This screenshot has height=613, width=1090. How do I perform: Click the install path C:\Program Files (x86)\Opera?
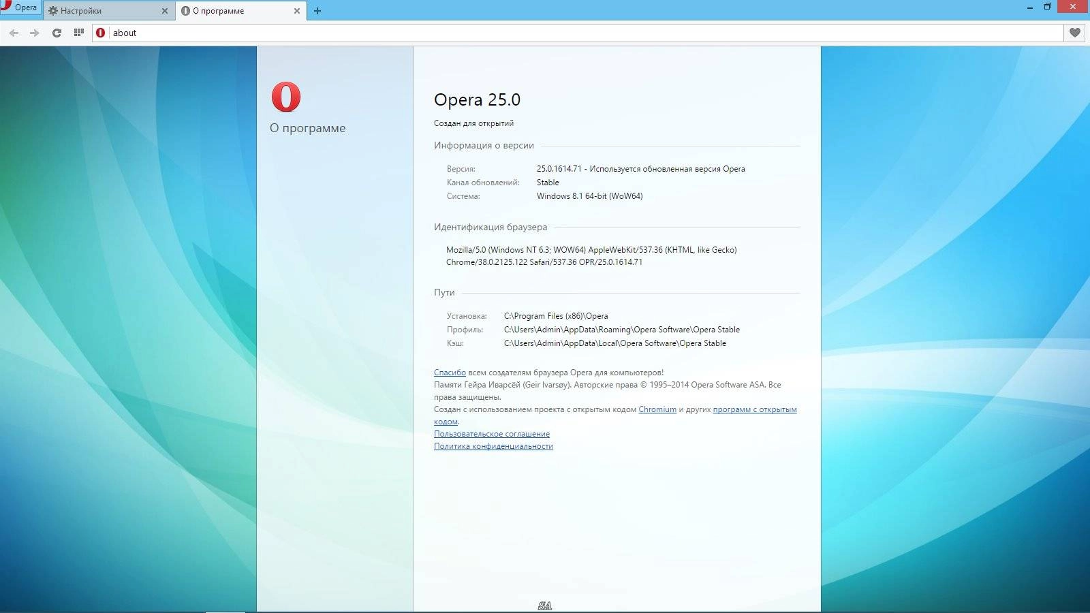click(556, 316)
